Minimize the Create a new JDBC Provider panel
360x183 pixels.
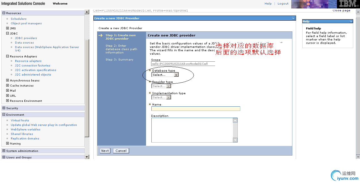293,18
